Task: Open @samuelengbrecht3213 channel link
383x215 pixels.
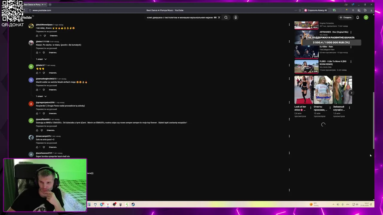Action: point(45,79)
